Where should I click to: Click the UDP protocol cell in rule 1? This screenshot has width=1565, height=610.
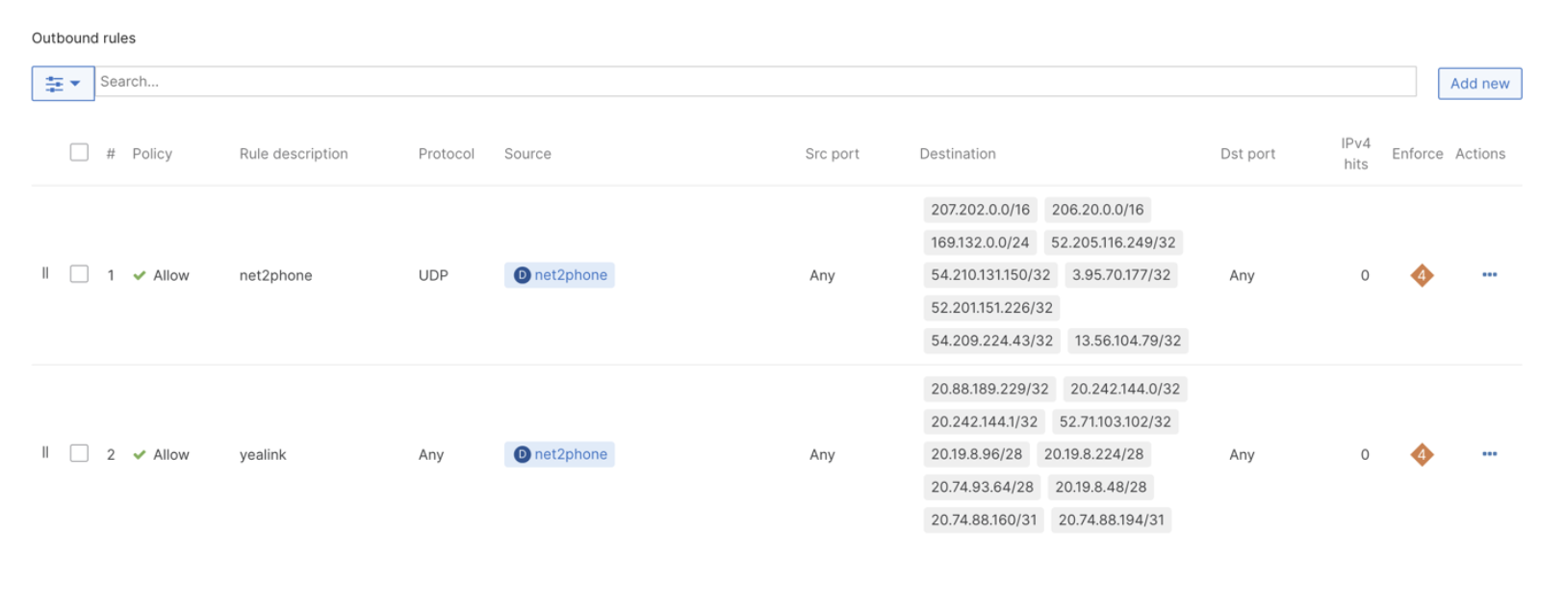click(x=433, y=275)
